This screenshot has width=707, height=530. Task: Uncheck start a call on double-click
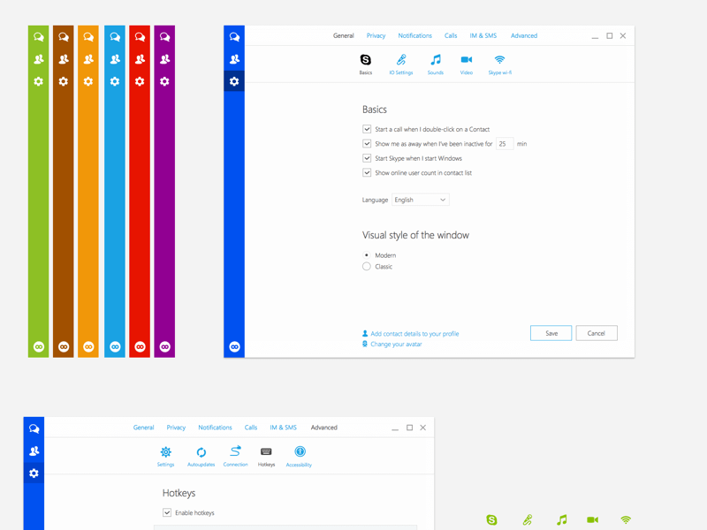[367, 129]
